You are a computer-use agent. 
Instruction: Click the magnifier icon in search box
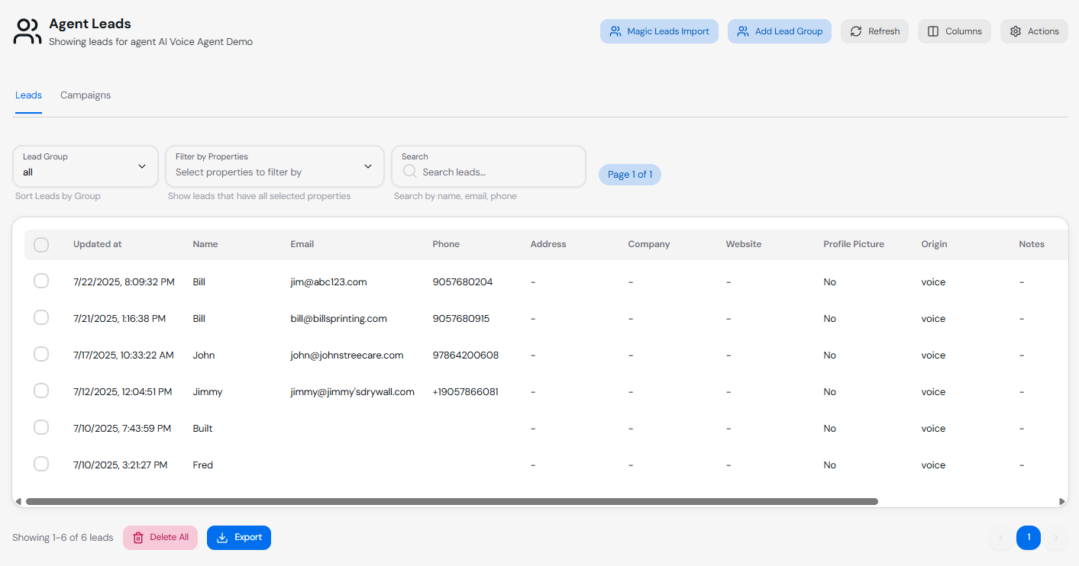[409, 172]
